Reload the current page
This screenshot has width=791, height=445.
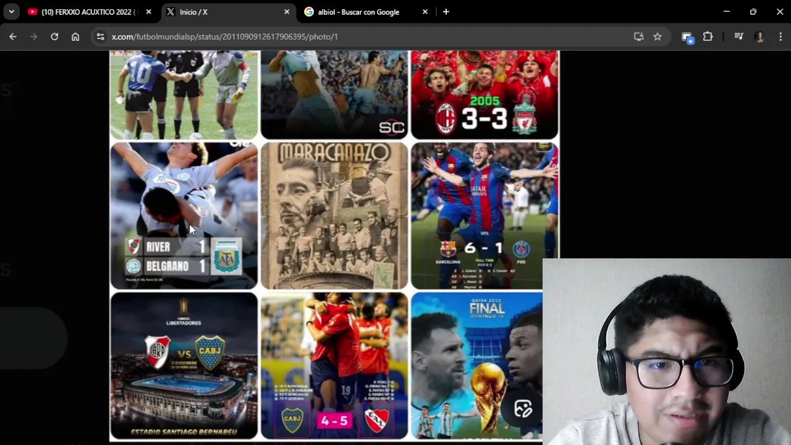coord(54,36)
